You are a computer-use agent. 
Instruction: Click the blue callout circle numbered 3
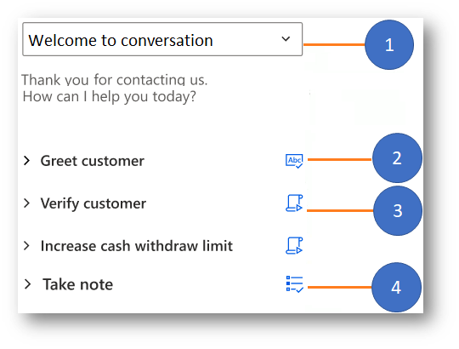click(398, 211)
